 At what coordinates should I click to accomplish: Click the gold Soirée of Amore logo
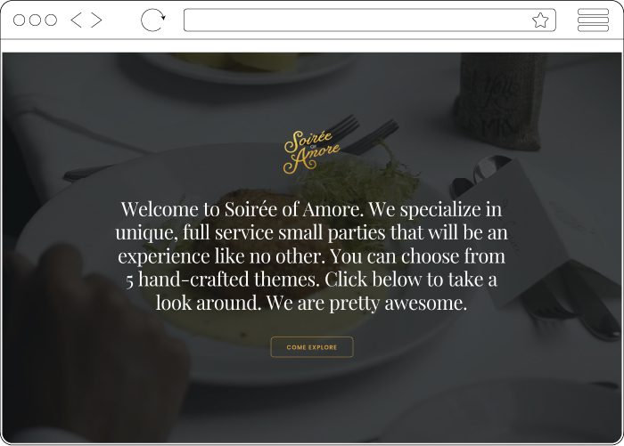point(311,152)
